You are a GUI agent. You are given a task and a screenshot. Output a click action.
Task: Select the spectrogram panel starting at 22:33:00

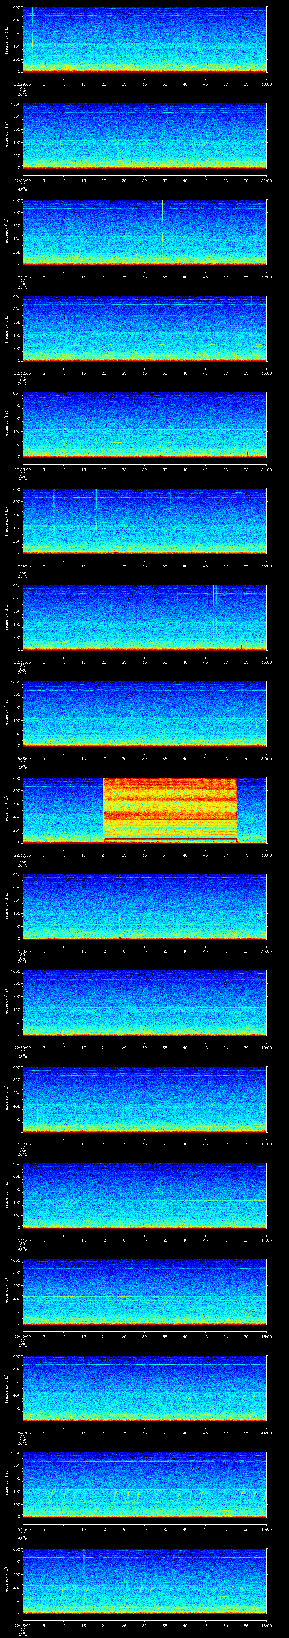(144, 425)
